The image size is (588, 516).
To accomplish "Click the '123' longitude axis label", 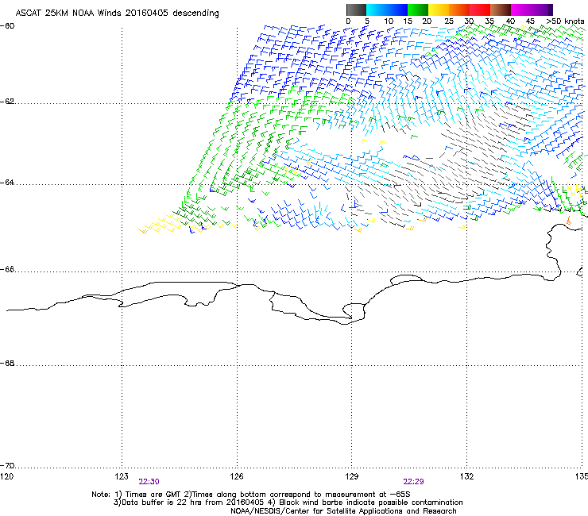I will (122, 476).
